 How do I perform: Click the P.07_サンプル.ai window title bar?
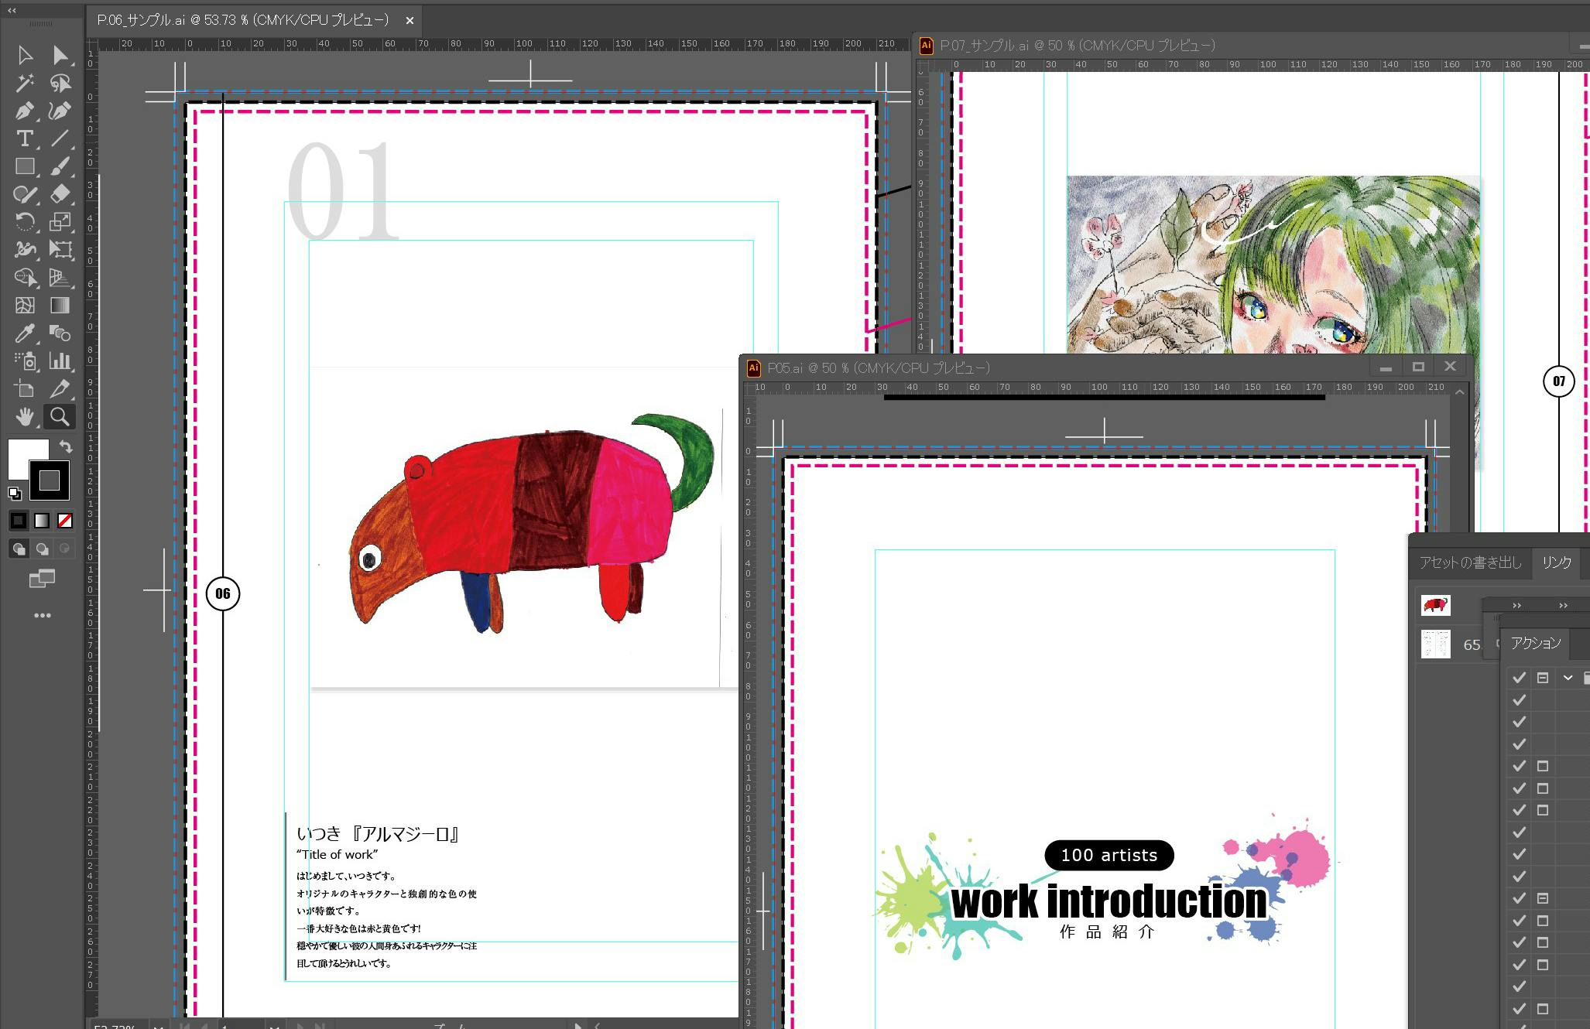1078,46
